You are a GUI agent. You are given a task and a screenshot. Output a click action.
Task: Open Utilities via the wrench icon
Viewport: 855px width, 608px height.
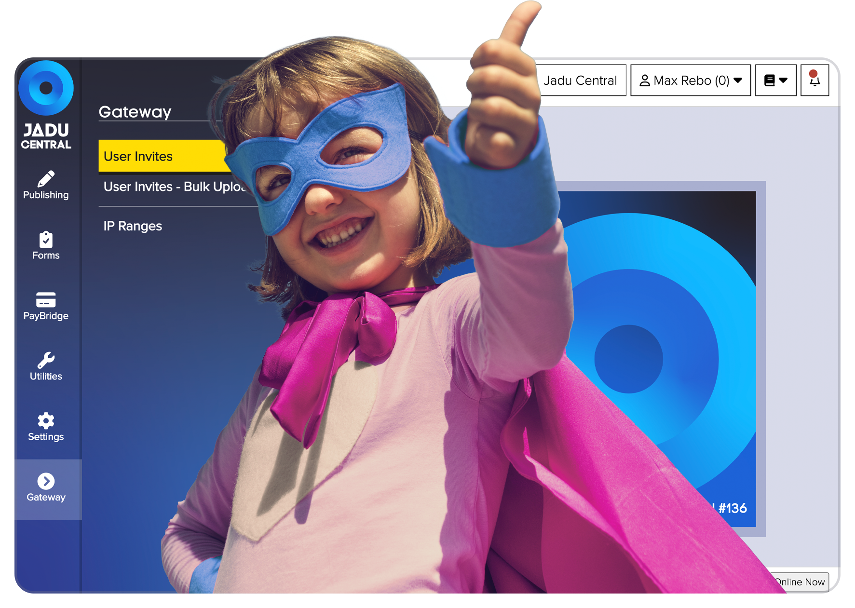click(46, 360)
